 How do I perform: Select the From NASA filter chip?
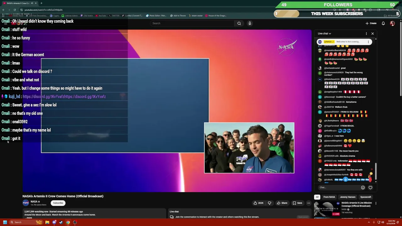[329, 197]
